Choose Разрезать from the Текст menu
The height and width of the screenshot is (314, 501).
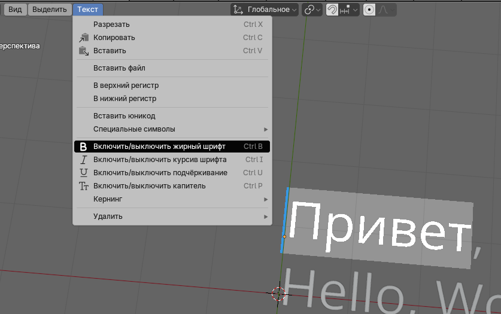(172, 25)
